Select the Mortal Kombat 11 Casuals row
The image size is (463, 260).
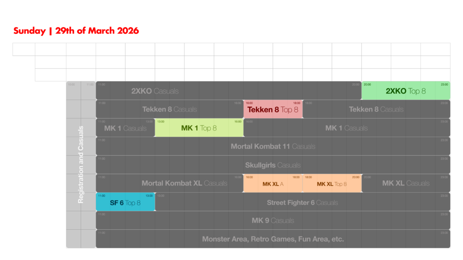273,146
